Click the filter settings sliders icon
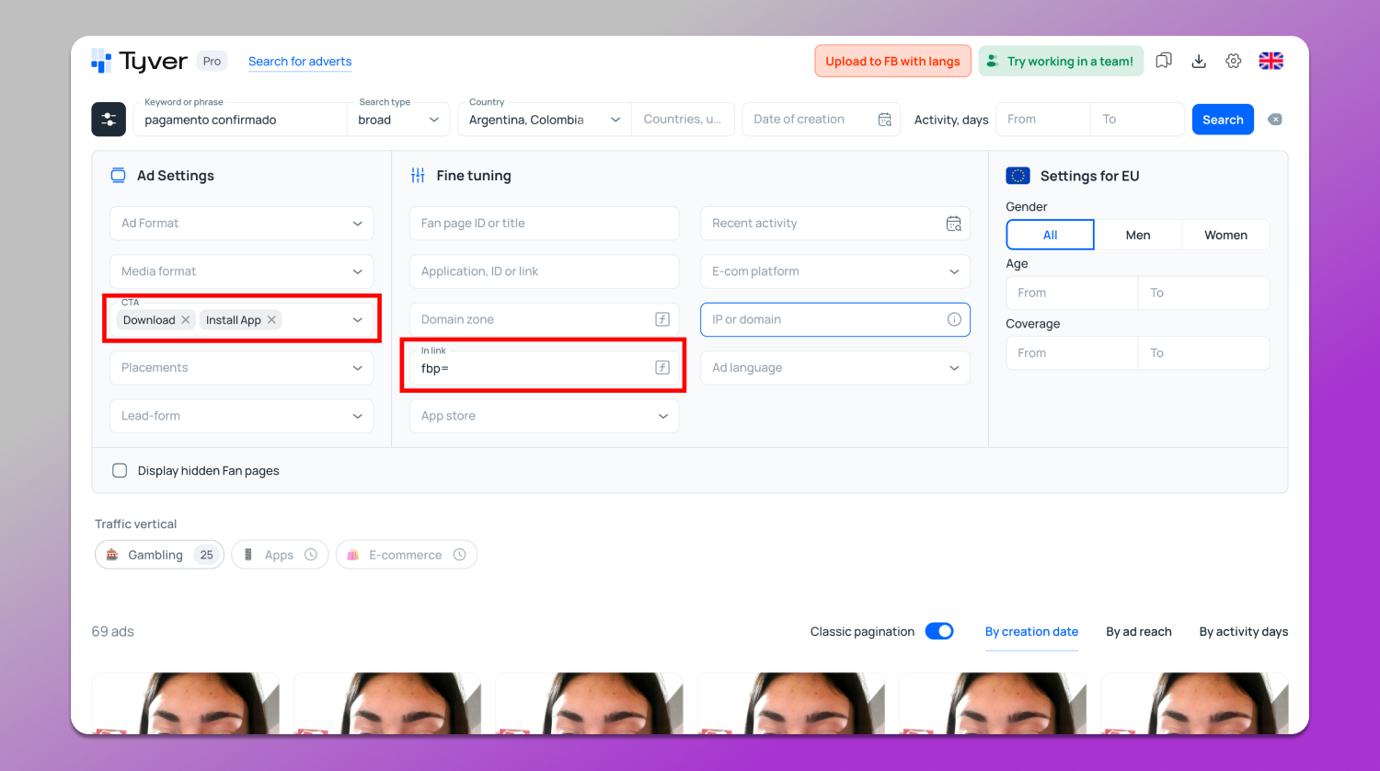Viewport: 1380px width, 771px height. pyautogui.click(x=109, y=120)
